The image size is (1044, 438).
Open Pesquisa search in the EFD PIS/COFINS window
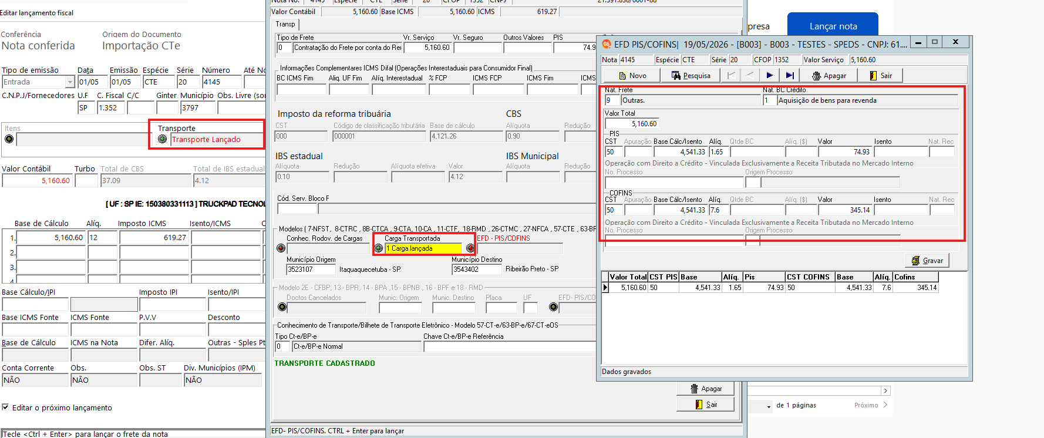click(x=691, y=76)
